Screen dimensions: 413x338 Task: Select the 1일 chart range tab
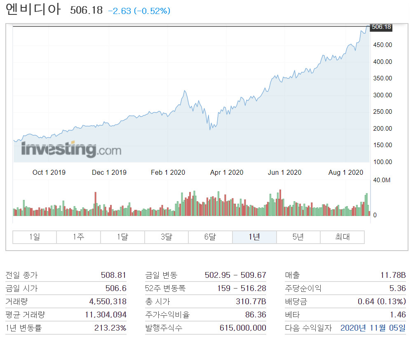(35, 237)
